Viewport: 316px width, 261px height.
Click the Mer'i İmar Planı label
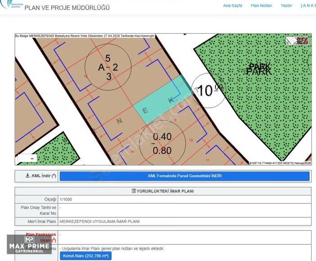tap(42, 221)
